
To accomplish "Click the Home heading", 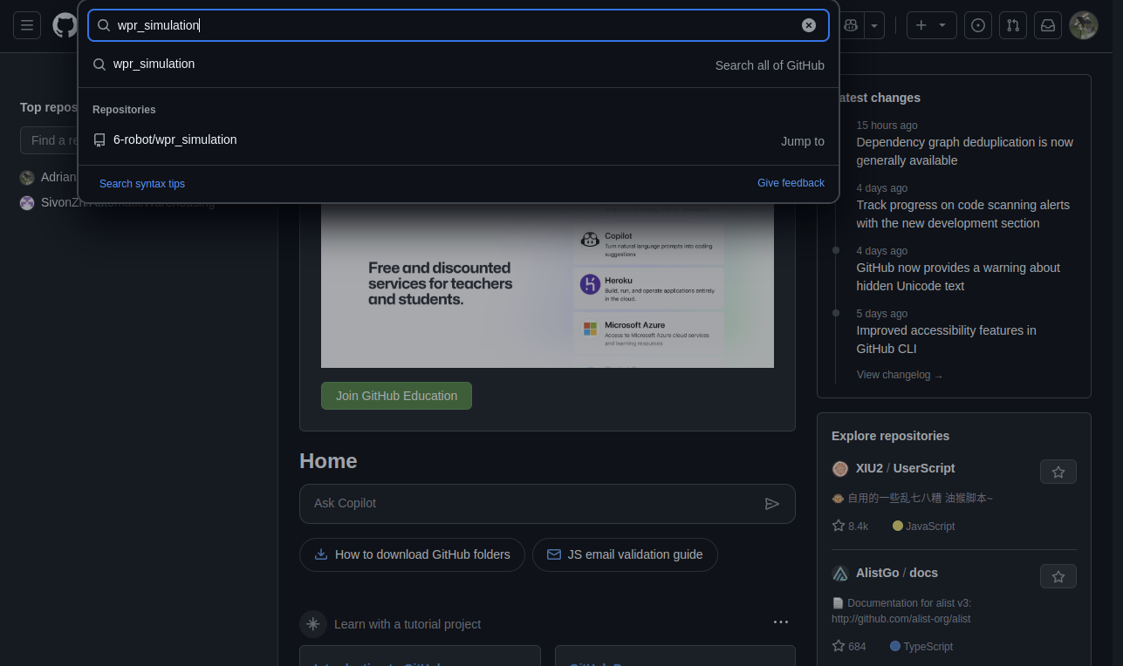I will click(x=328, y=461).
